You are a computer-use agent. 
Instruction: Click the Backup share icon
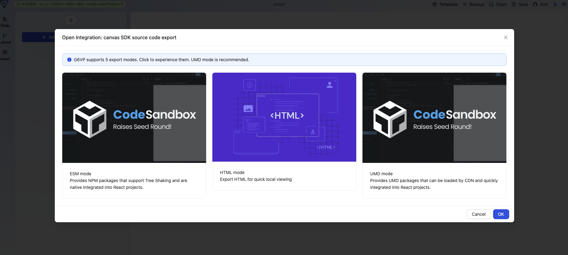pyautogui.click(x=465, y=4)
